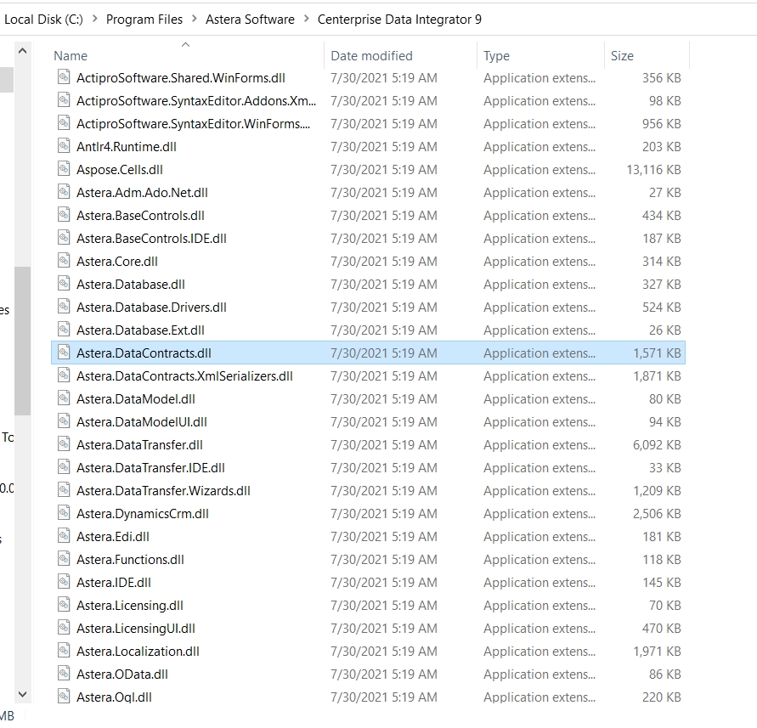Click the Astera.DataTransfer.dll file icon
757x728 pixels.
pyautogui.click(x=64, y=444)
